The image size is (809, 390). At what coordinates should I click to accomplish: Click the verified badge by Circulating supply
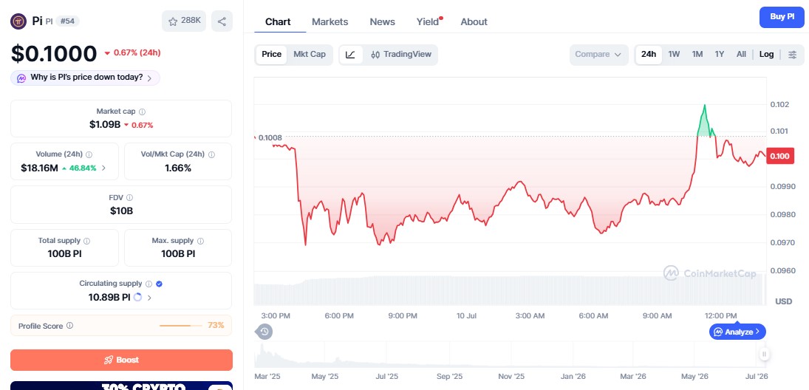tap(160, 284)
